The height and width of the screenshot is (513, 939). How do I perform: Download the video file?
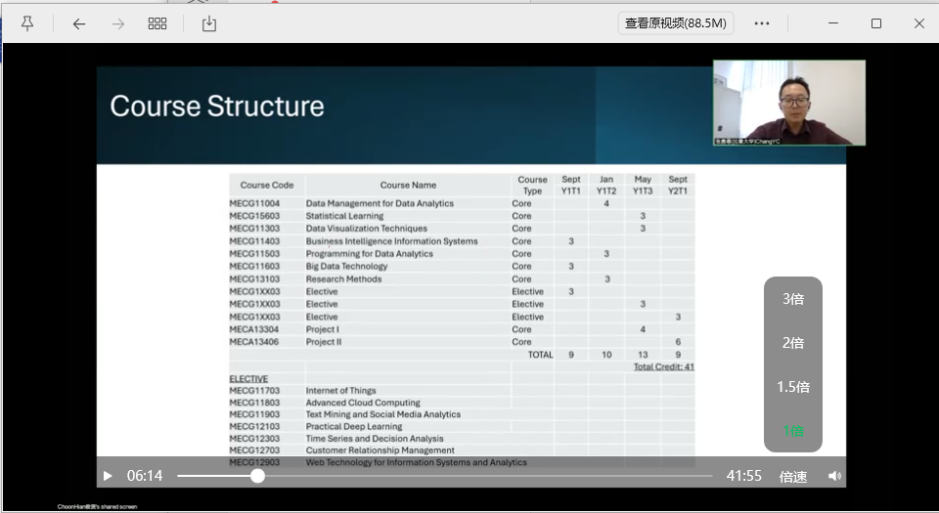point(208,23)
